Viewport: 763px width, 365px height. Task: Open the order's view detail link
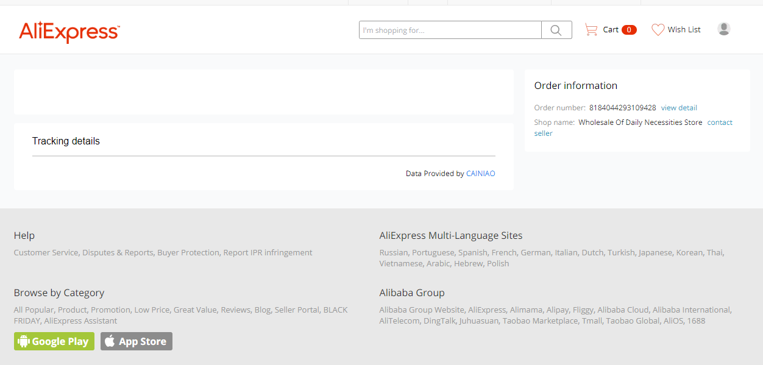tap(679, 108)
